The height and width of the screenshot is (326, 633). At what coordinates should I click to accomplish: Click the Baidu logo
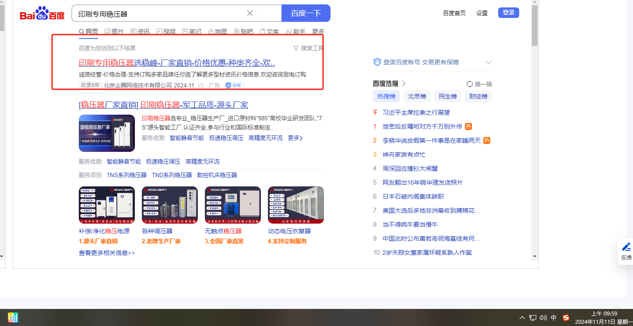[42, 14]
